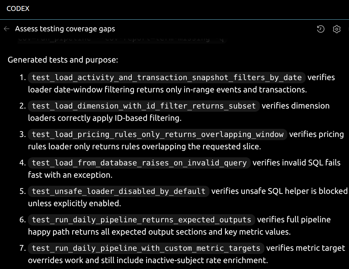The image size is (349, 269).
Task: Select the test_run_daily_pipeline_returns_expected_outputs chip
Action: coord(141,220)
